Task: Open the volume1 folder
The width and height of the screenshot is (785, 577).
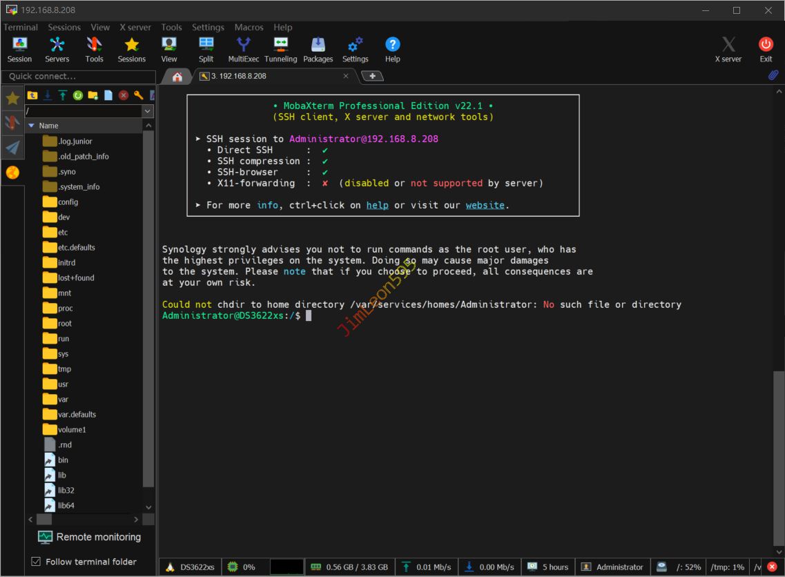Action: 72,429
